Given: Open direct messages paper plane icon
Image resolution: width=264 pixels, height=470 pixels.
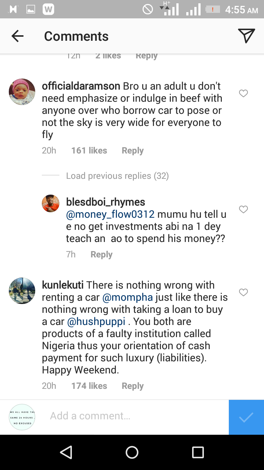Looking at the screenshot, I should [246, 36].
